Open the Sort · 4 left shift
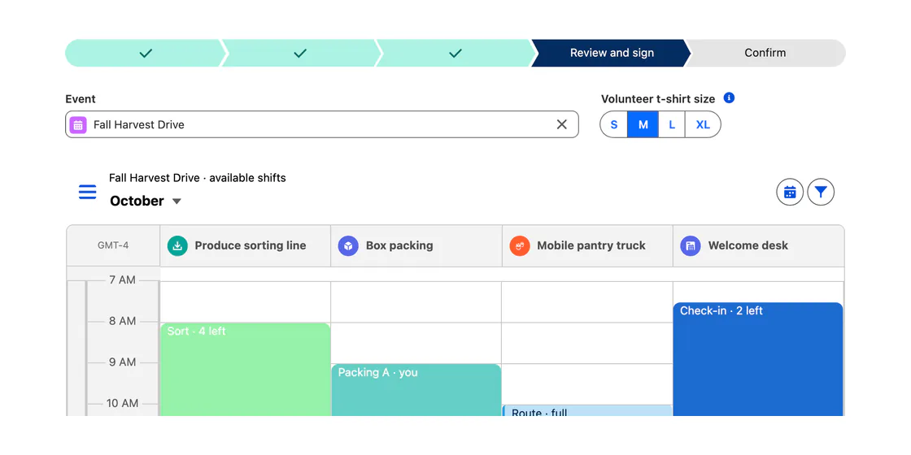 click(x=245, y=370)
